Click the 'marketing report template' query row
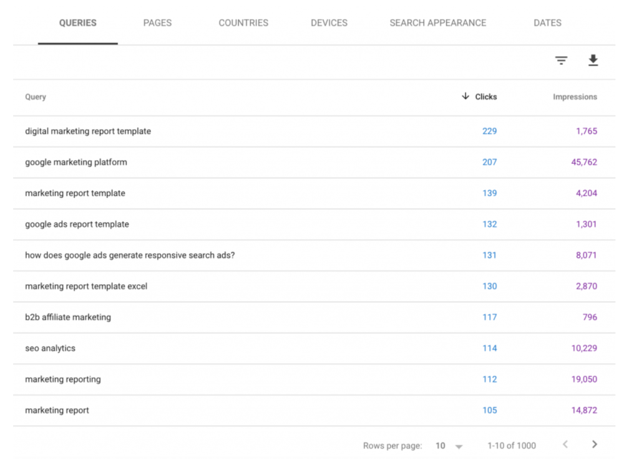Image resolution: width=639 pixels, height=463 pixels. 315,193
